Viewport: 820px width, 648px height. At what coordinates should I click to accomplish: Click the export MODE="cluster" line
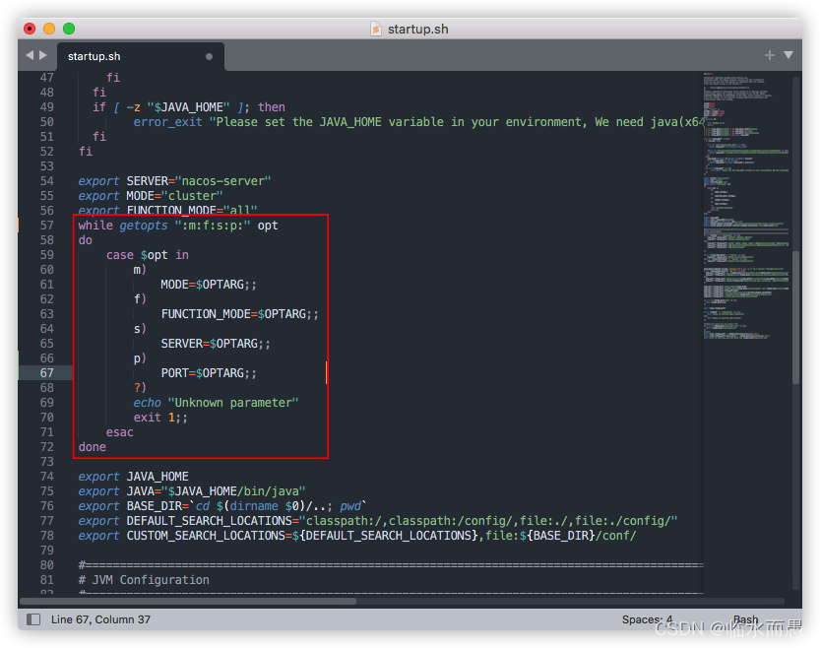(151, 196)
